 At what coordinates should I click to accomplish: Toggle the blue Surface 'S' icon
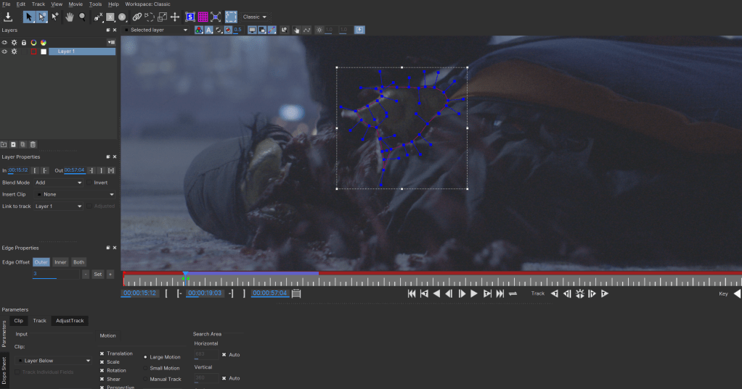coord(190,17)
